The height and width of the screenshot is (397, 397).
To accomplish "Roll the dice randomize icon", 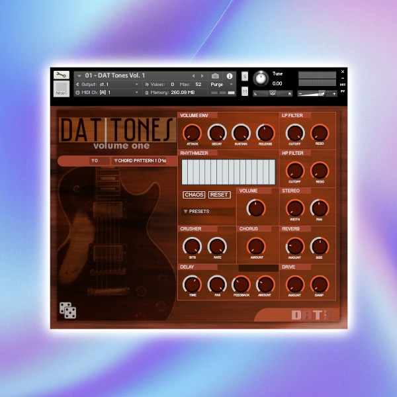I will click(67, 309).
